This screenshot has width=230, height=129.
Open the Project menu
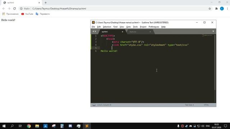pos(143,27)
